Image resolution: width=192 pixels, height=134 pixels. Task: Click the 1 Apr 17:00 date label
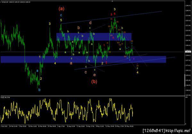point(61,126)
